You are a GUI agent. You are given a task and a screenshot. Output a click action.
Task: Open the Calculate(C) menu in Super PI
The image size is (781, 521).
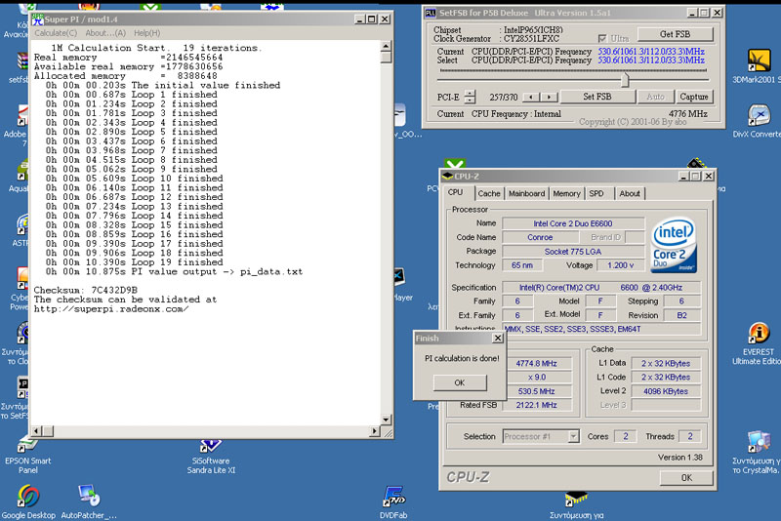tap(56, 33)
